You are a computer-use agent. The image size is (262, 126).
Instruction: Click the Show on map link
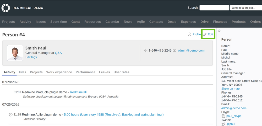230,89
